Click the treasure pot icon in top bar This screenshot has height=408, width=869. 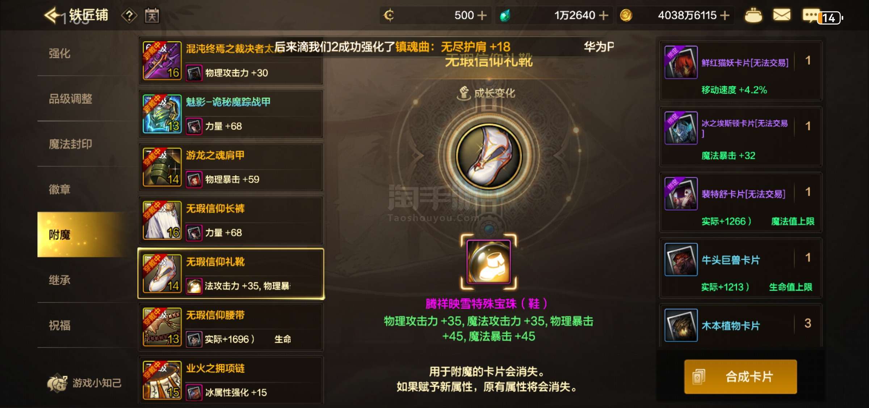tap(753, 15)
